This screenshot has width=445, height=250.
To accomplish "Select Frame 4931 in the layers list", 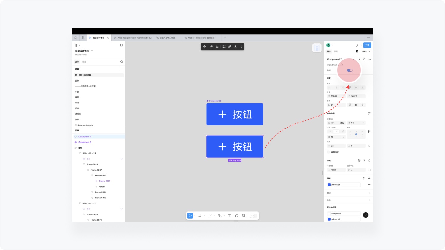I will (x=104, y=181).
